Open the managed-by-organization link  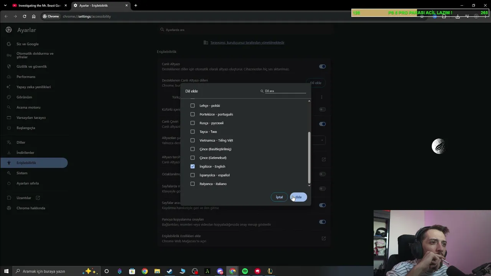(x=247, y=43)
